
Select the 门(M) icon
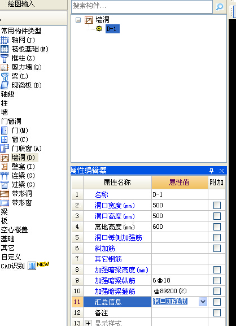5,131
